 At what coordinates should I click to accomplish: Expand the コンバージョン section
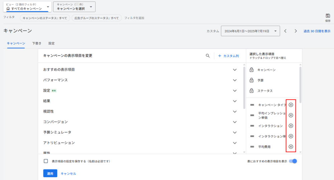[235, 122]
